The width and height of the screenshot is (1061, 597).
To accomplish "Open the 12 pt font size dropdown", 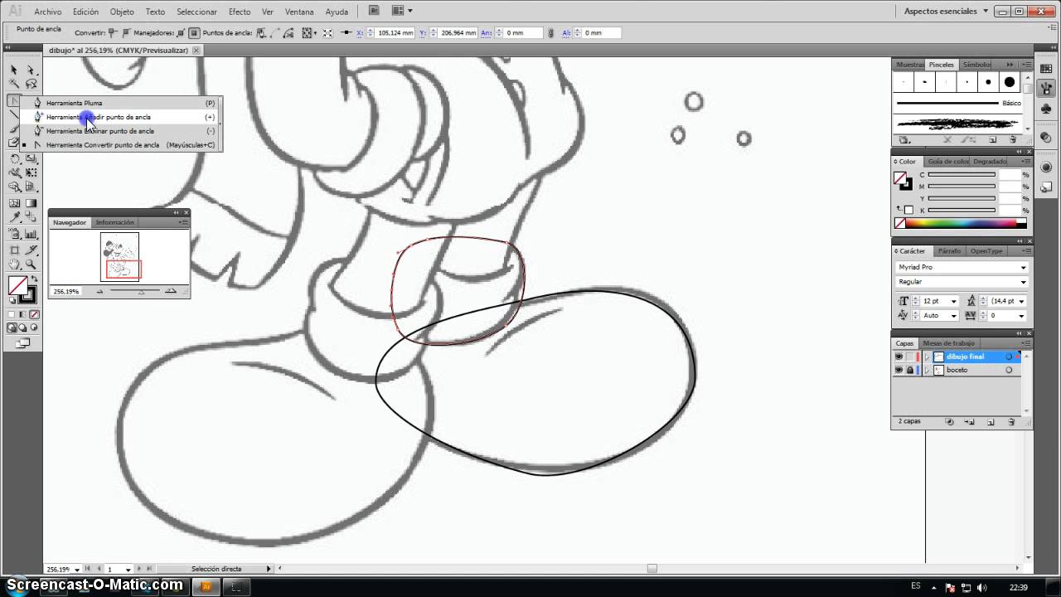I will pyautogui.click(x=954, y=301).
